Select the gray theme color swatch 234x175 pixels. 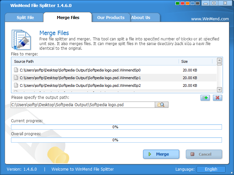[x=198, y=3]
